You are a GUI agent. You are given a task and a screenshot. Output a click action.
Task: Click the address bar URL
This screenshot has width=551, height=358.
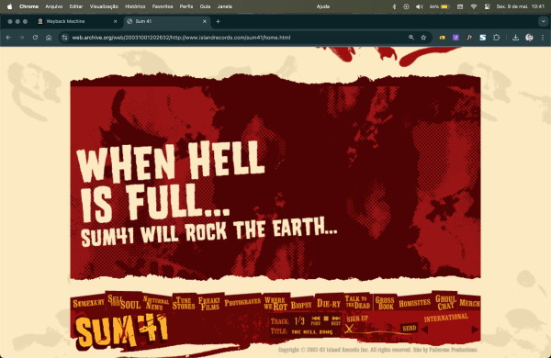[181, 38]
